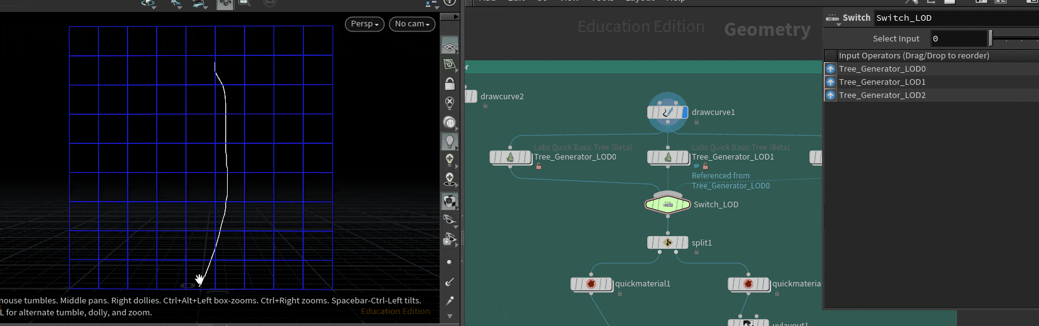Select the normal lighting bulb icon
The width and height of the screenshot is (1039, 326).
pyautogui.click(x=450, y=141)
